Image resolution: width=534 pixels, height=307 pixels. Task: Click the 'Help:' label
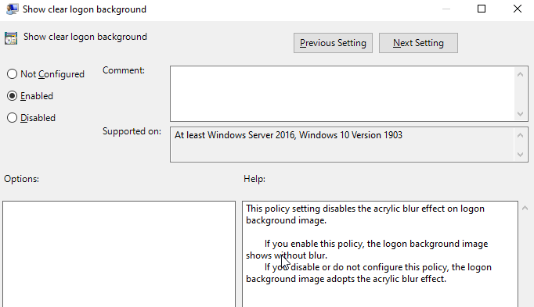(x=254, y=179)
